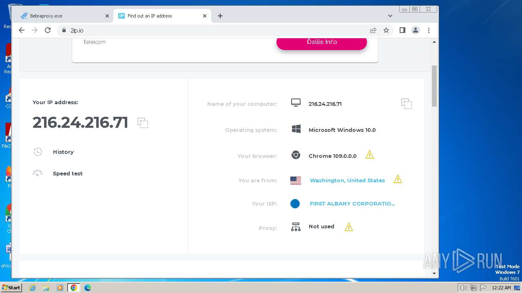
Task: Click the clock showing 12:22 AM
Action: (x=501, y=288)
